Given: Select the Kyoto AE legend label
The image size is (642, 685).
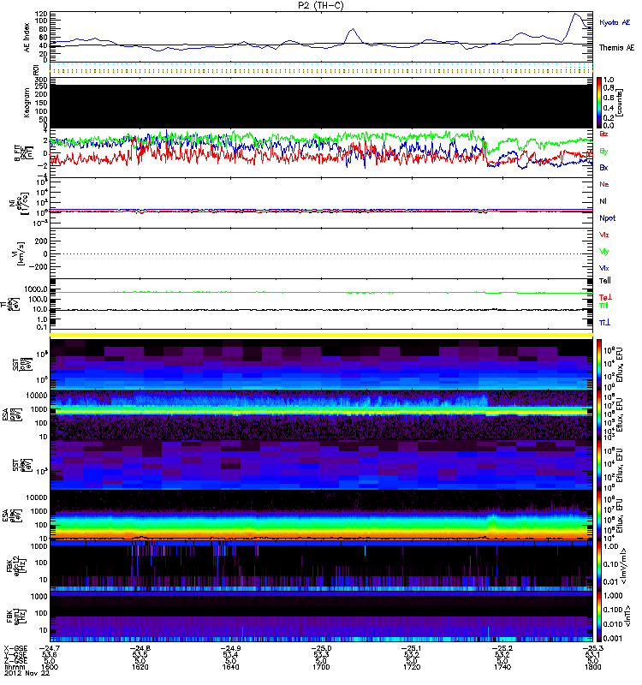Looking at the screenshot, I should (x=615, y=22).
